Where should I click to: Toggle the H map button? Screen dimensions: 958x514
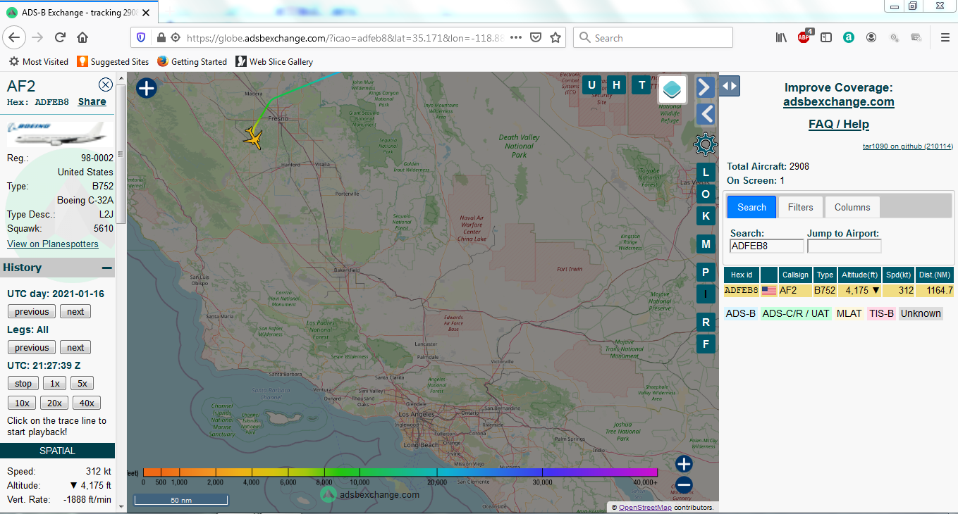pyautogui.click(x=616, y=86)
